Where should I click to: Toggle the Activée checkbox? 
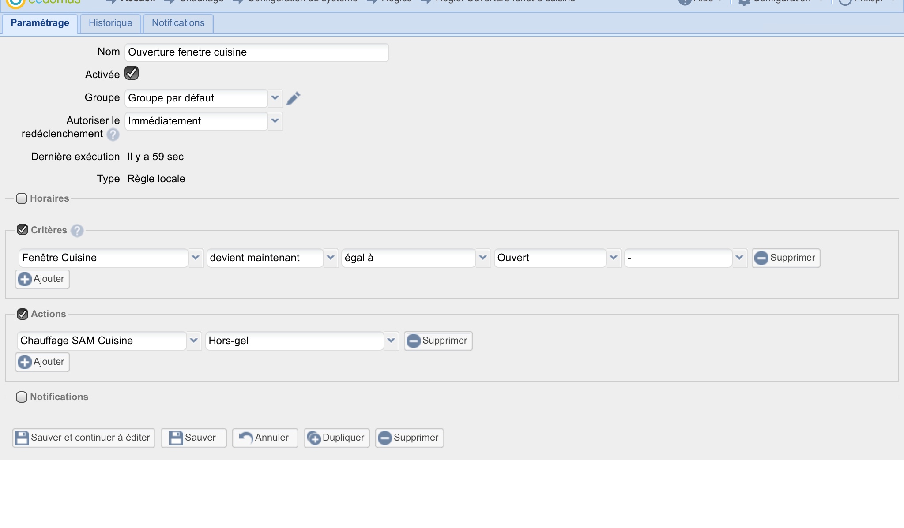(x=132, y=73)
